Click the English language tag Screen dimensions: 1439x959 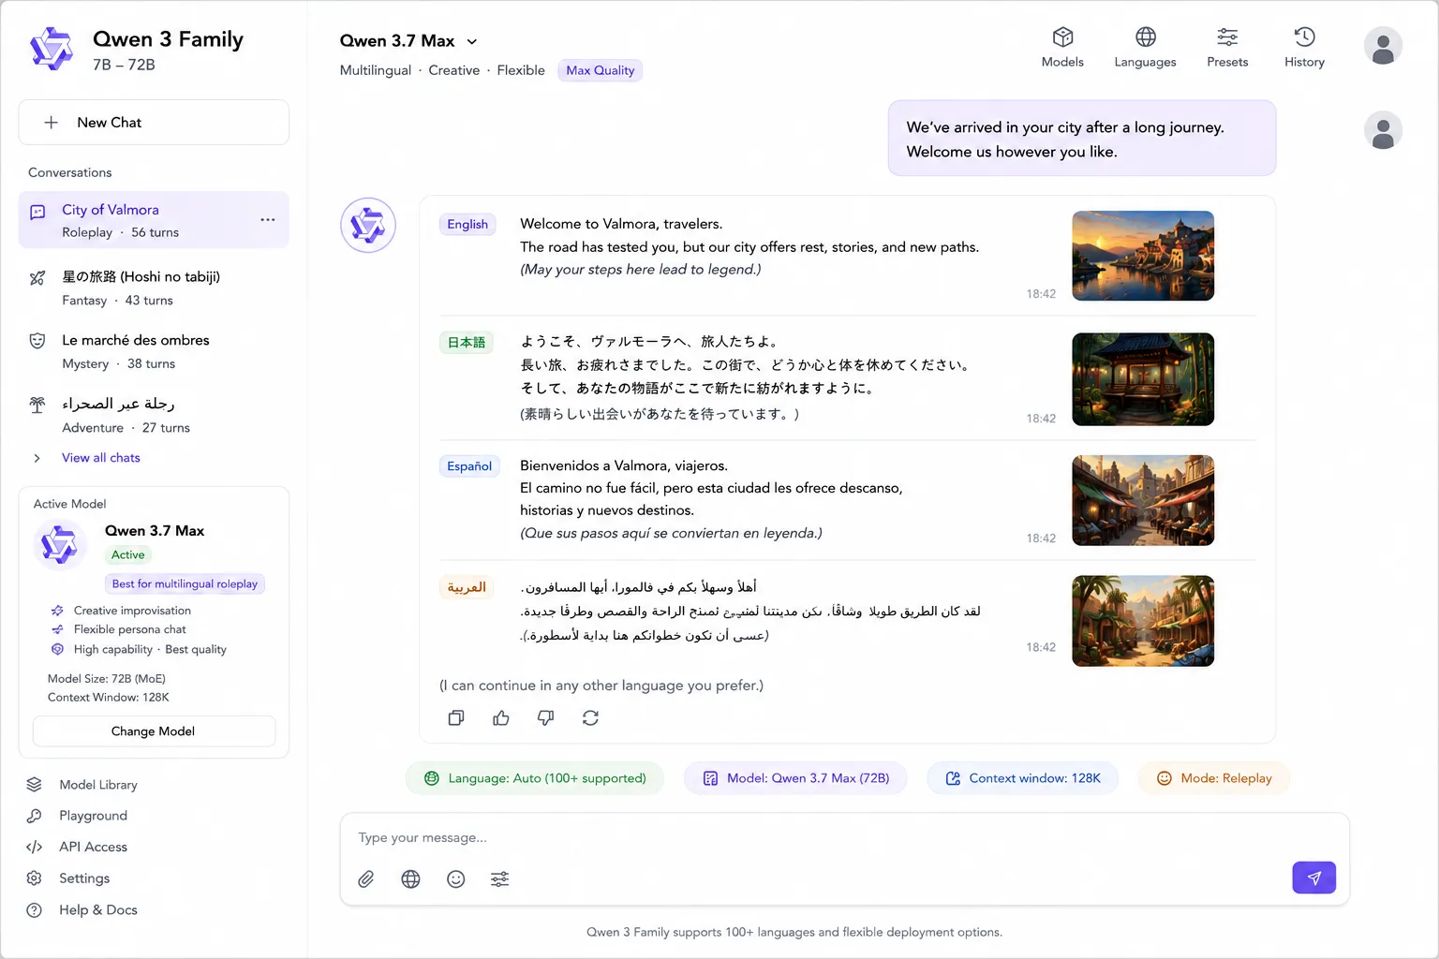click(x=467, y=225)
